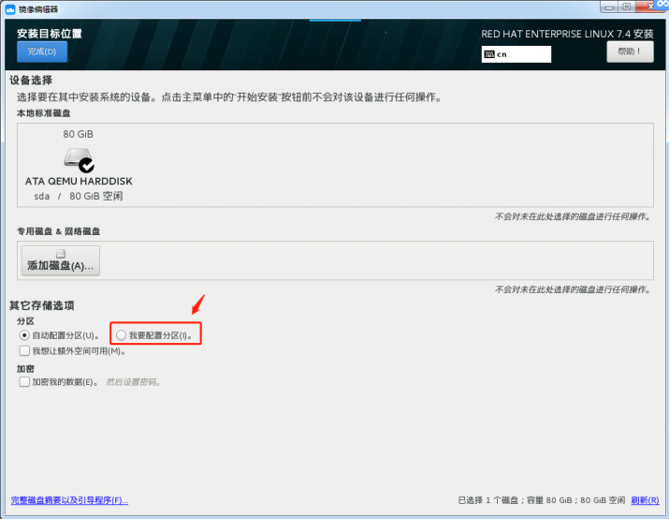
Task: Click the keyboard layout icon beside cn
Action: [x=488, y=54]
